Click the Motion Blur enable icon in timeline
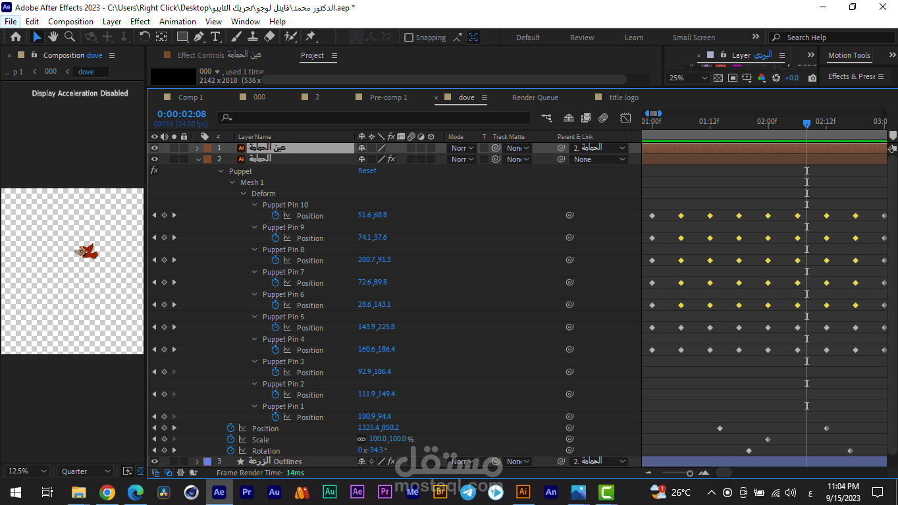 (603, 118)
